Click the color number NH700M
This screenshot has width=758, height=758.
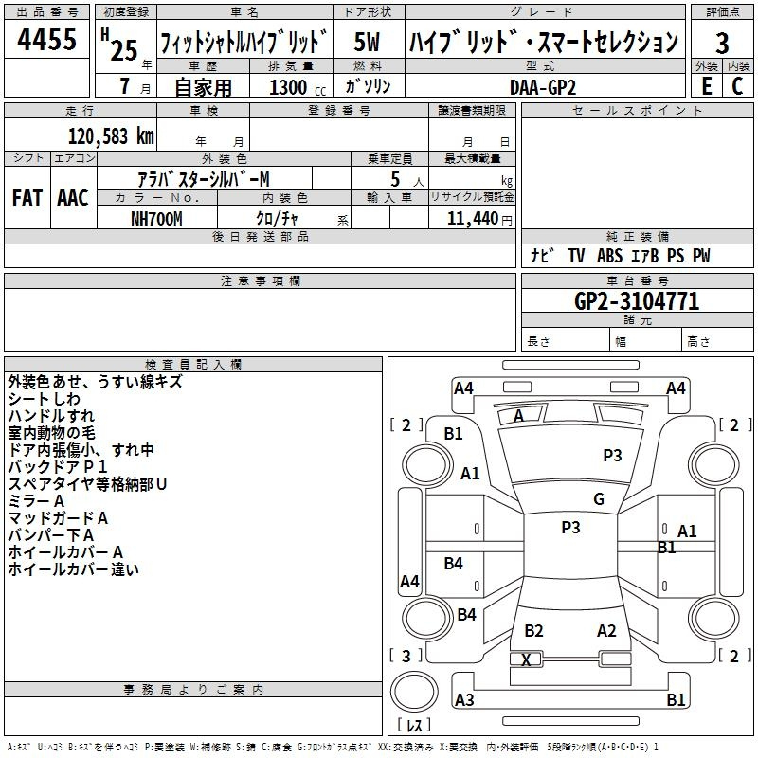click(x=156, y=219)
